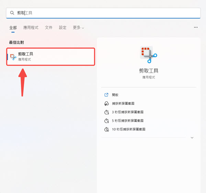Click the 最佳比對 heading
Screen dimensions: 206x193
click(16, 42)
